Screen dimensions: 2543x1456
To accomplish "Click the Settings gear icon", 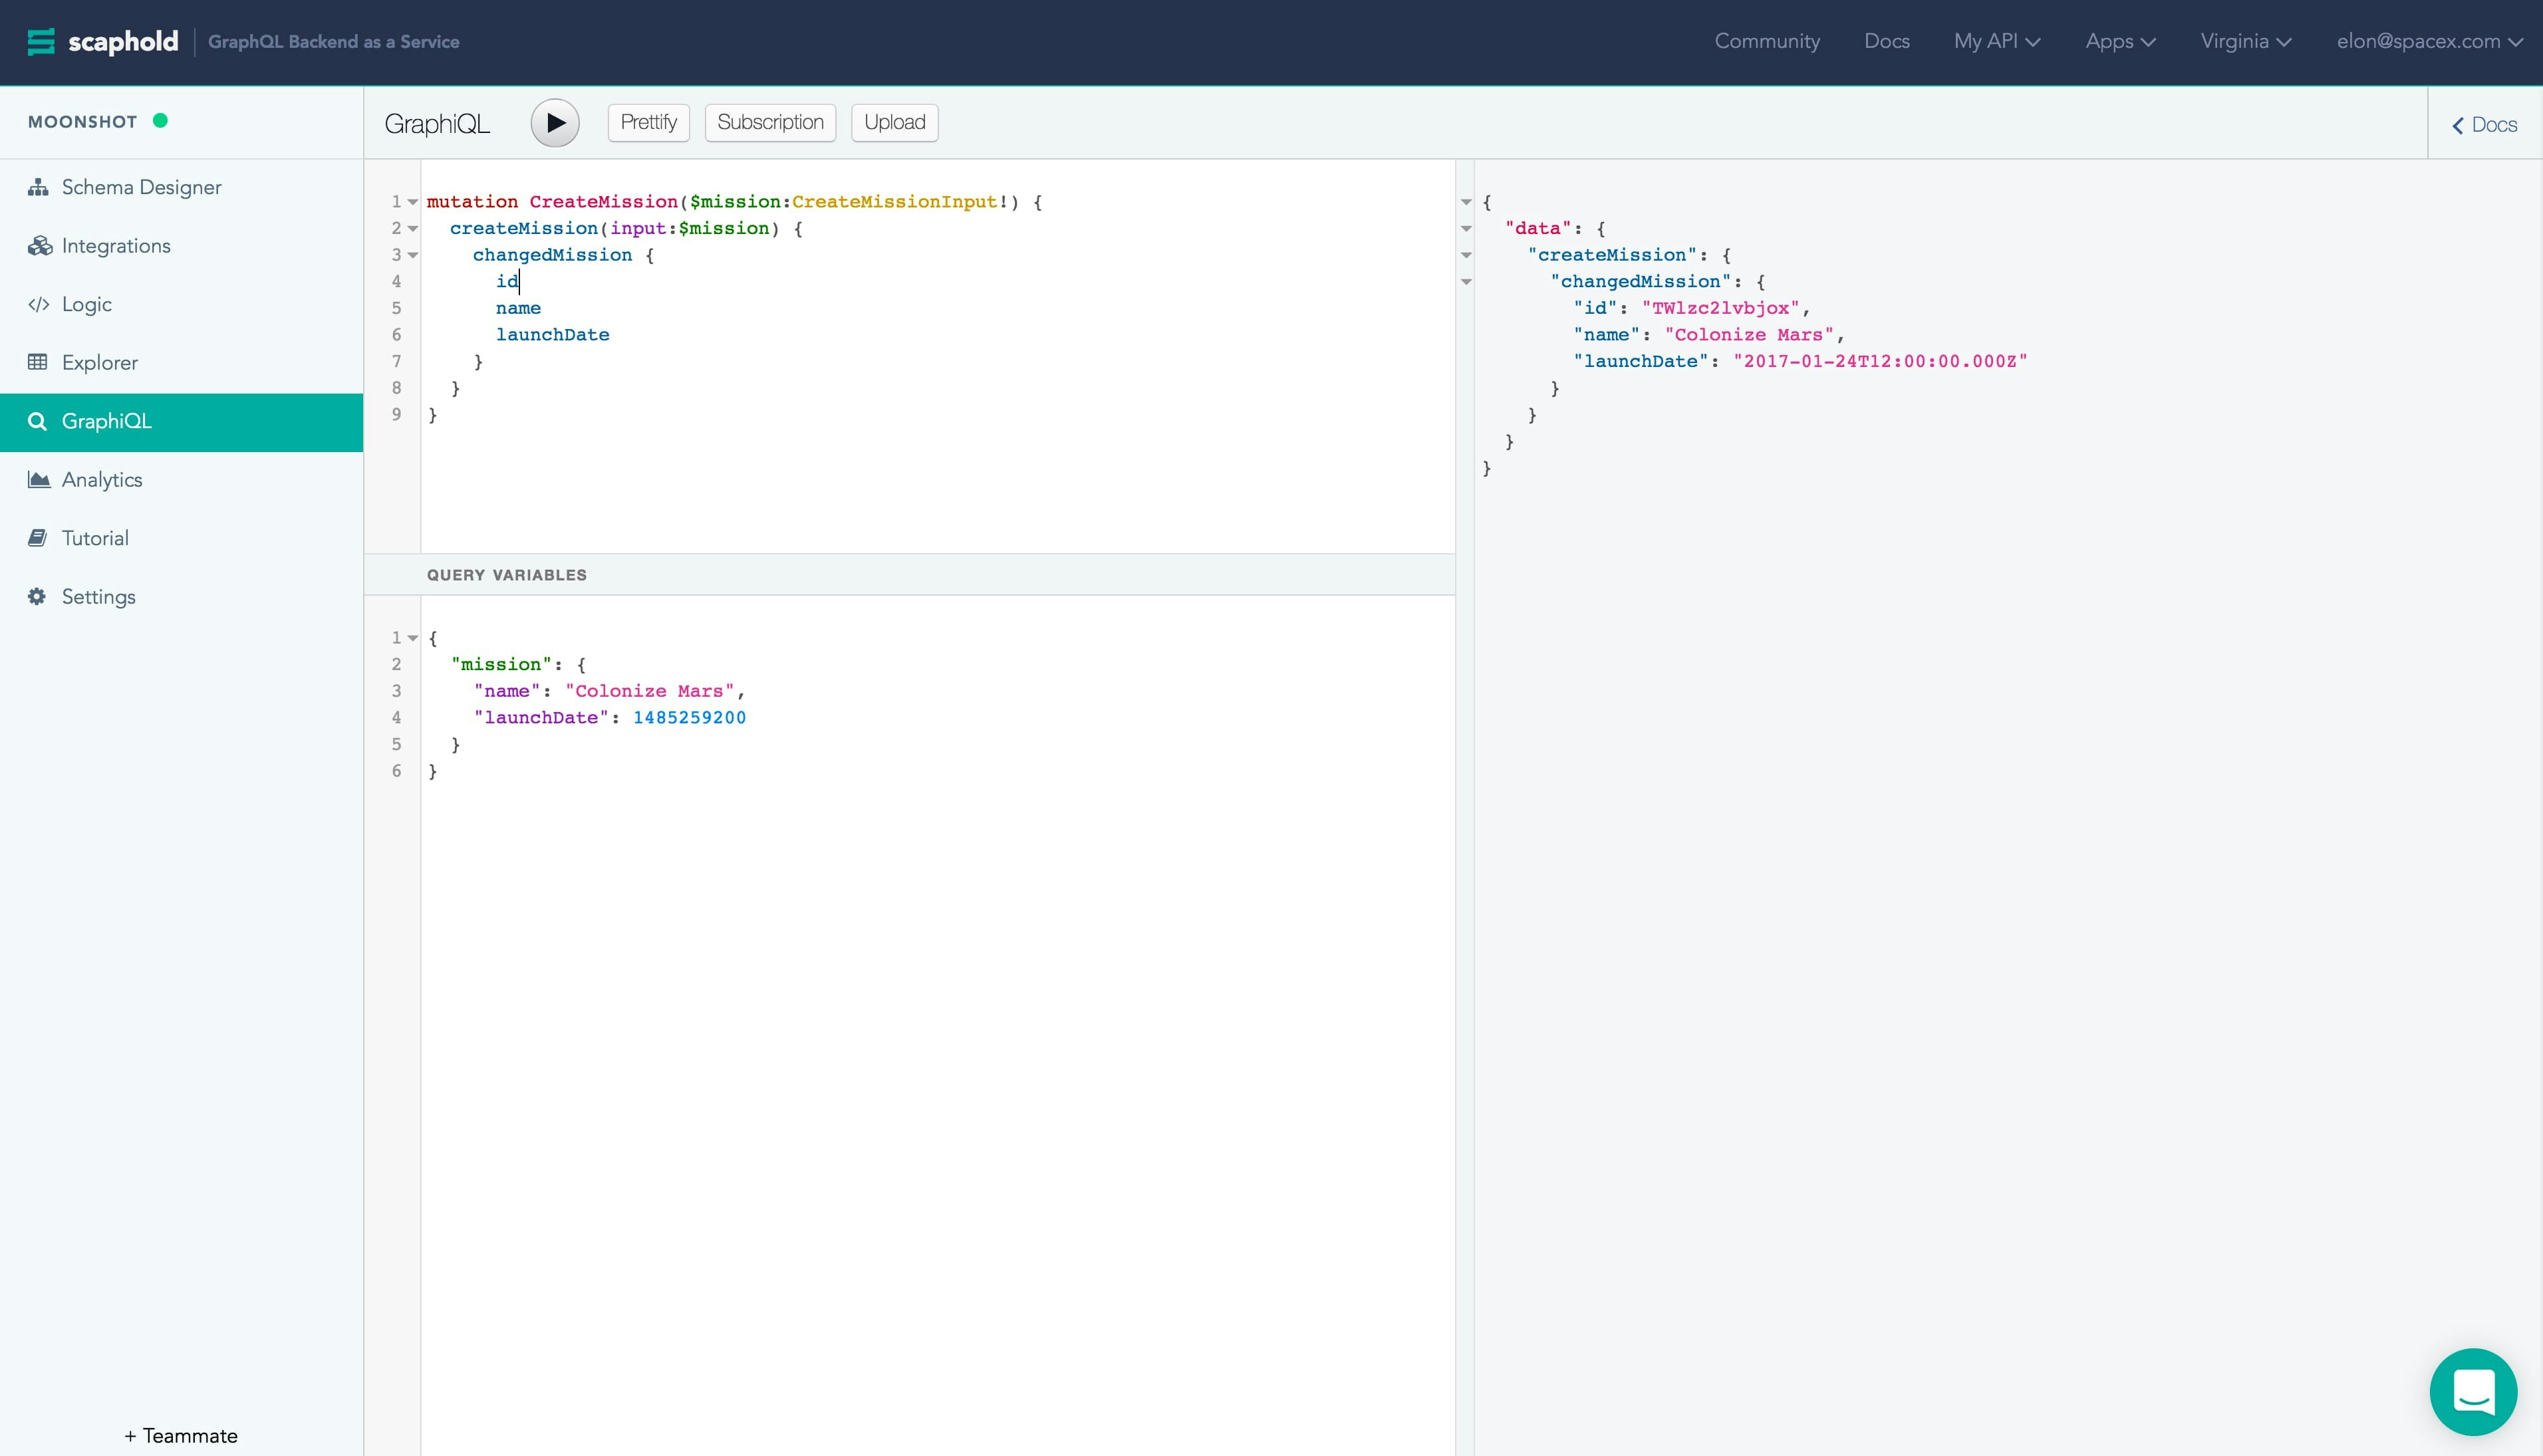I will point(37,597).
